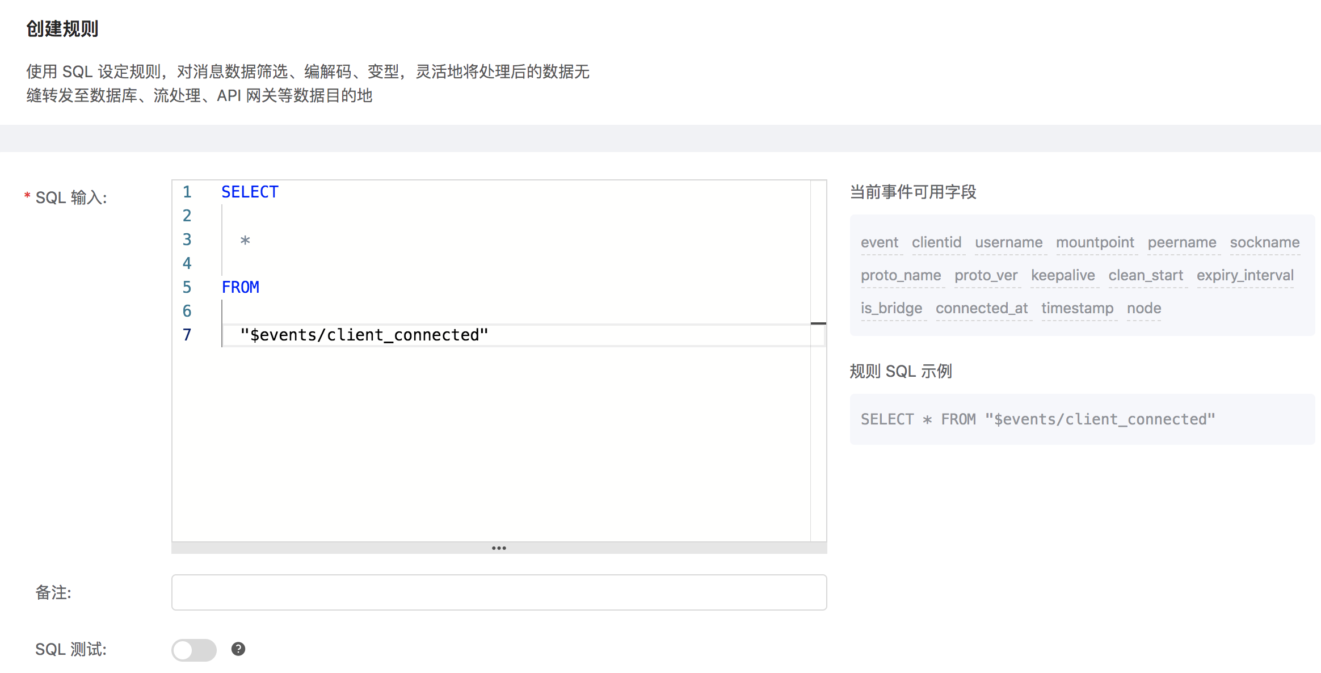The width and height of the screenshot is (1321, 673).
Task: Expand the SQL editor using the dots handle
Action: [499, 547]
